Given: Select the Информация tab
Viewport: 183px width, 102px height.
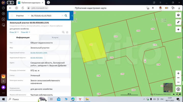Looking at the screenshot, I should pyautogui.click(x=23, y=37).
